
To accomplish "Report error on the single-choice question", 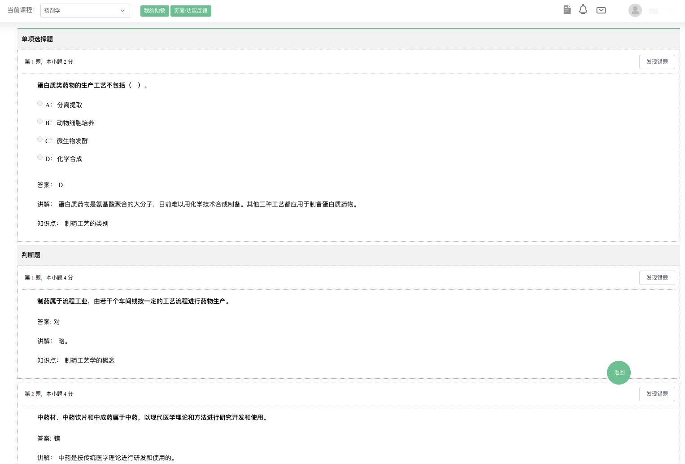I will pos(657,62).
